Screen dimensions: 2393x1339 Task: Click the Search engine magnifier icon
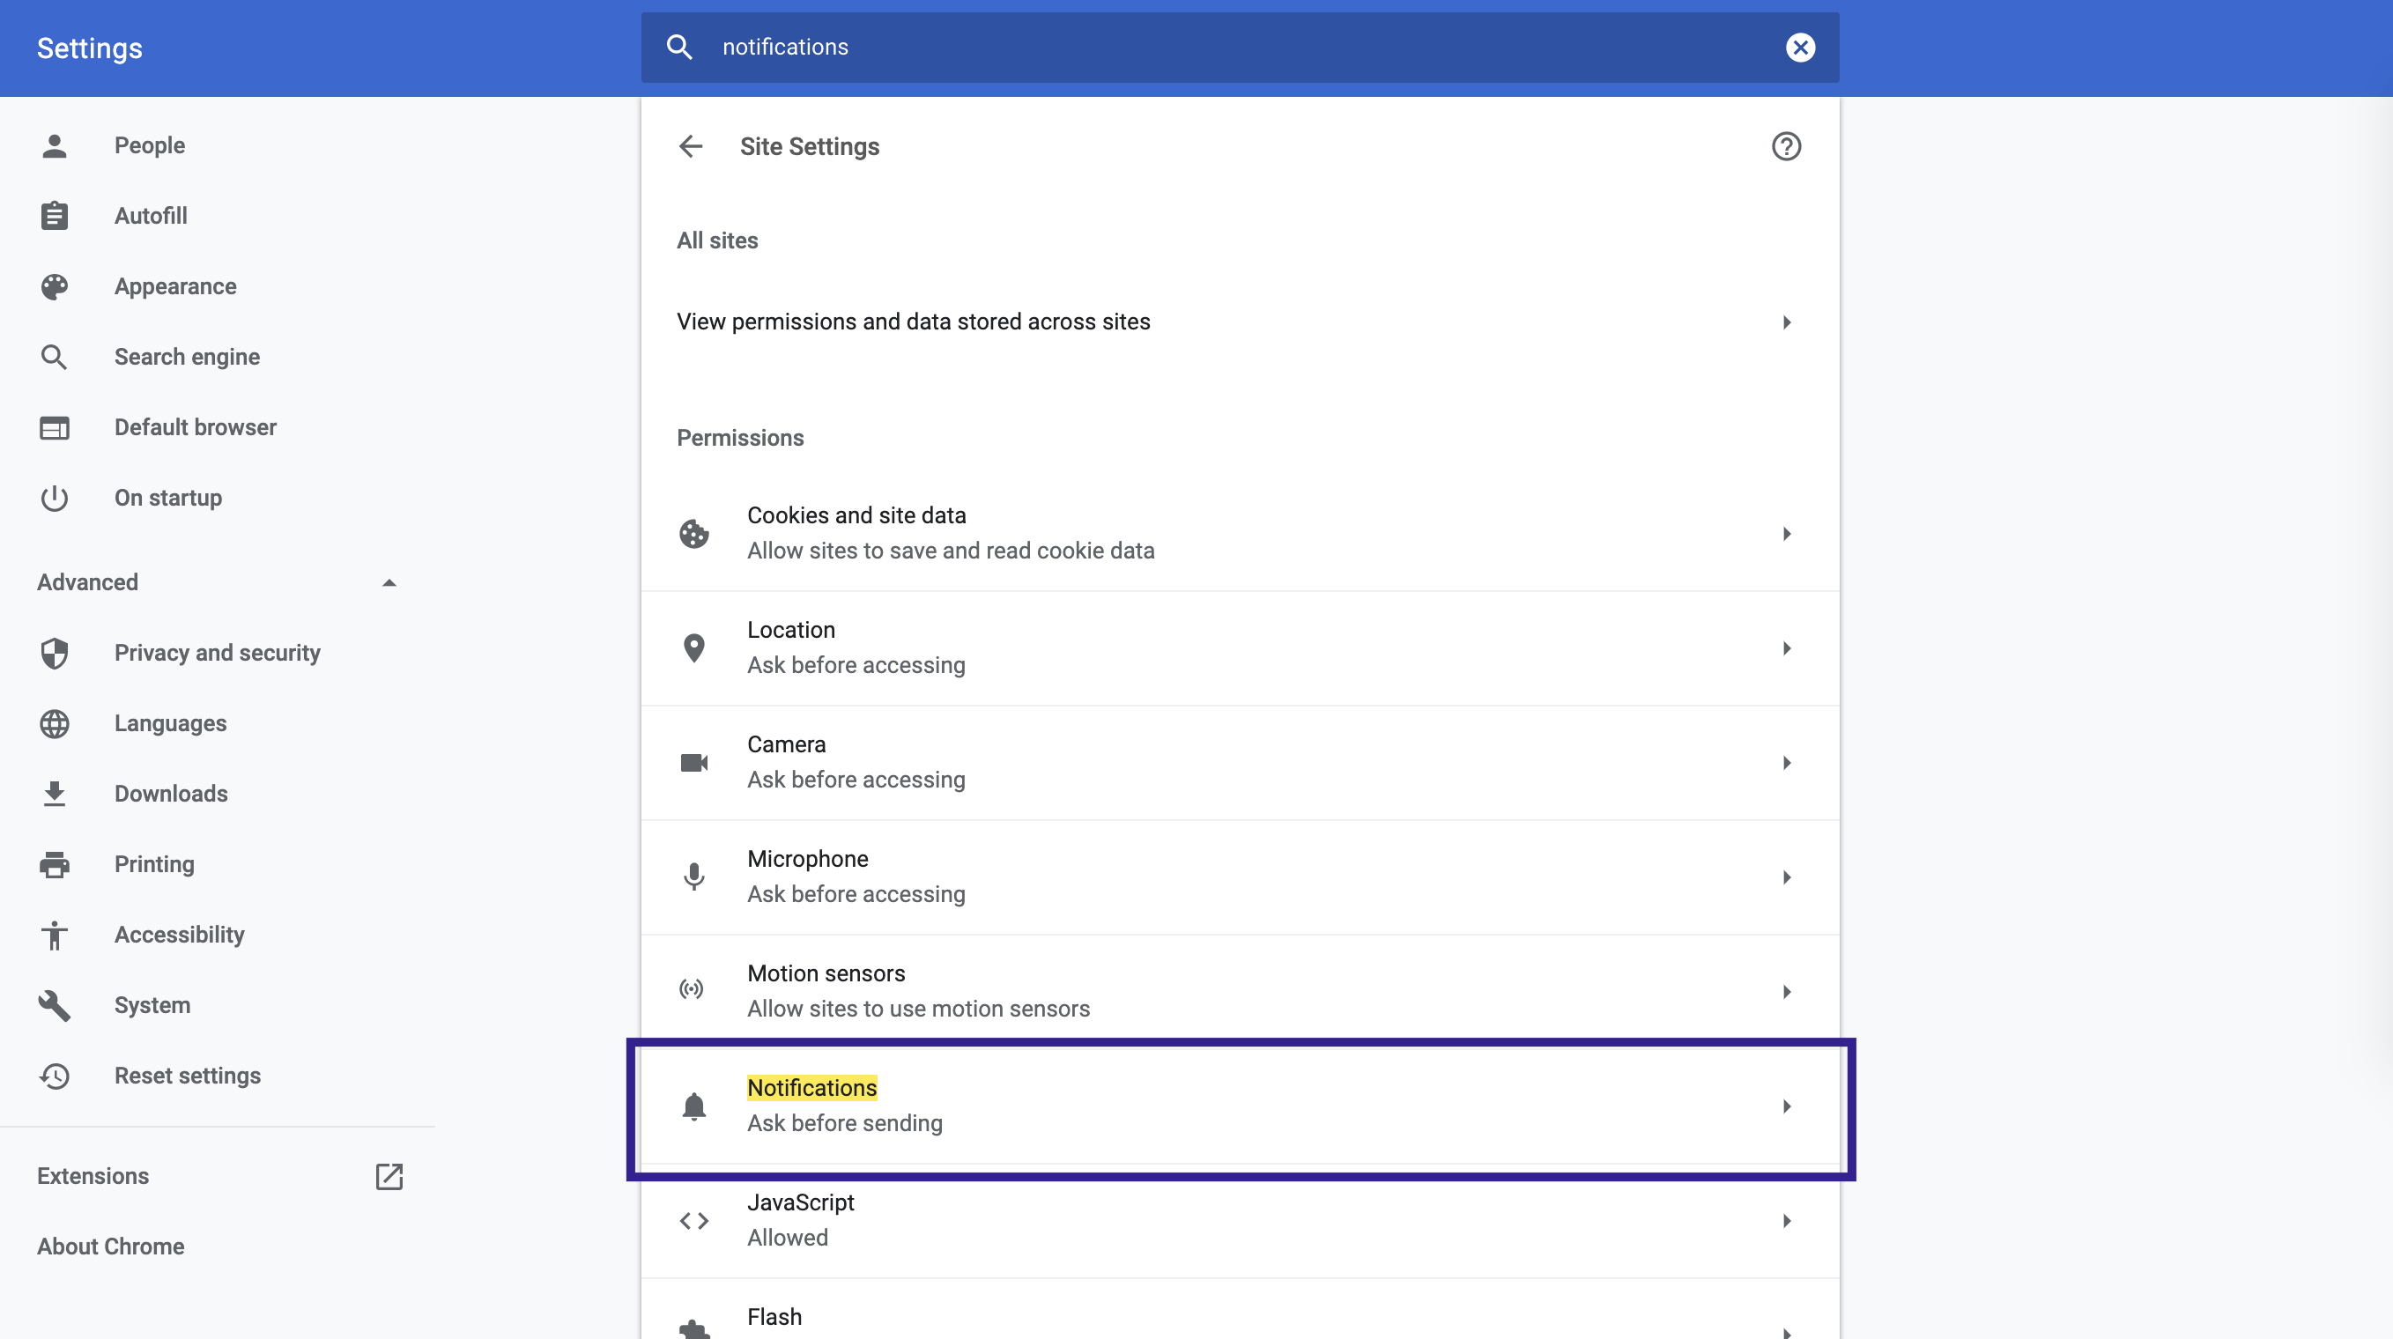tap(54, 358)
